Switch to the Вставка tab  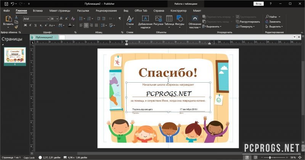point(38,11)
